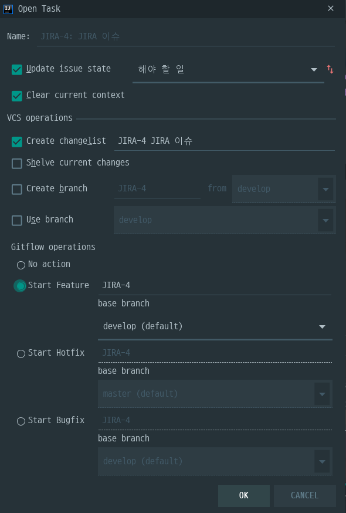Select the No action radio button

21,265
